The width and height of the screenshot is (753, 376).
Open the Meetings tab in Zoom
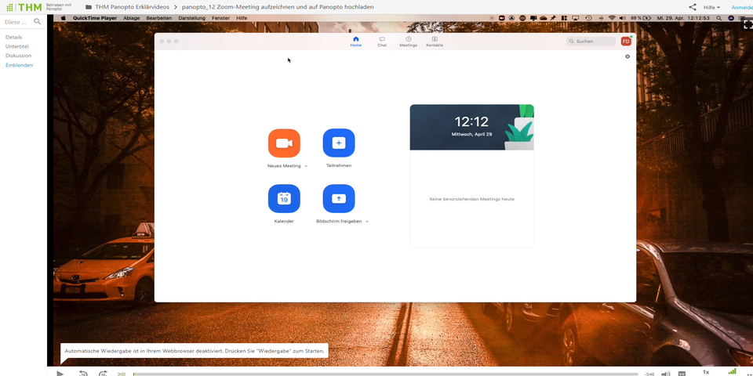point(408,42)
